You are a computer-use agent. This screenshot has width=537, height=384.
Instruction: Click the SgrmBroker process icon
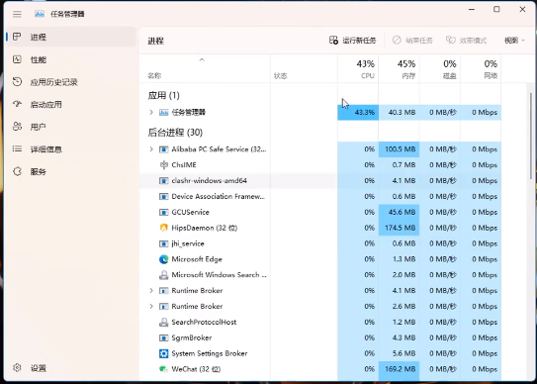164,337
